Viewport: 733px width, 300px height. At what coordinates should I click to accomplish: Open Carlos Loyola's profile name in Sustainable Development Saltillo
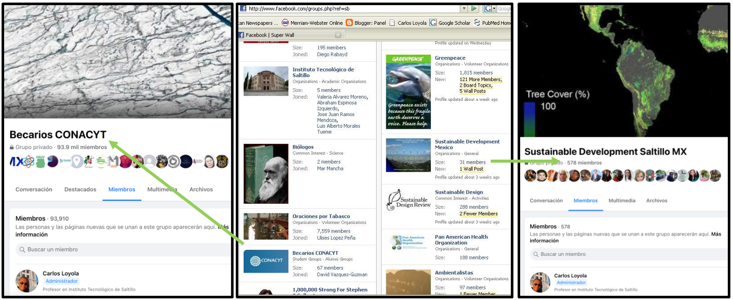click(570, 276)
